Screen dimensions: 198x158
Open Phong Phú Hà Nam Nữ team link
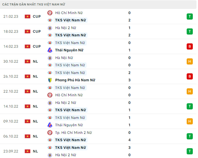75,80
